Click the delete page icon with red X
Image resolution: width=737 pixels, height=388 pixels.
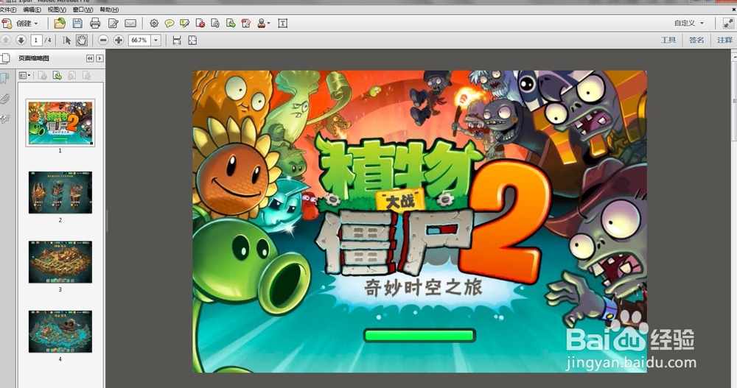(200, 23)
